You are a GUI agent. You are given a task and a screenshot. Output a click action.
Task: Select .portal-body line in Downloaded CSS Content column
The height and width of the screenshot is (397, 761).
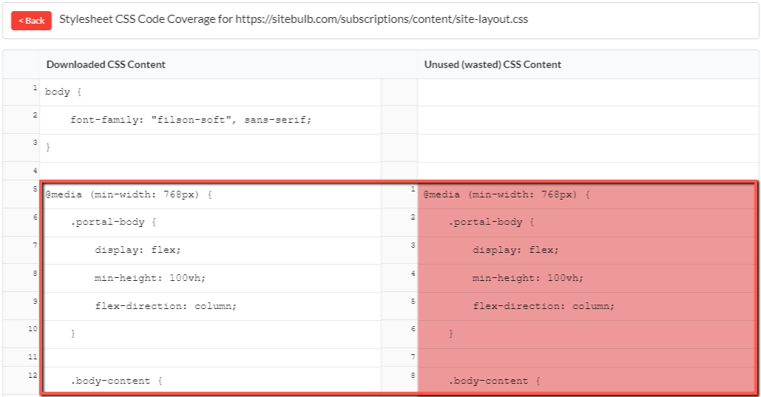coord(113,223)
